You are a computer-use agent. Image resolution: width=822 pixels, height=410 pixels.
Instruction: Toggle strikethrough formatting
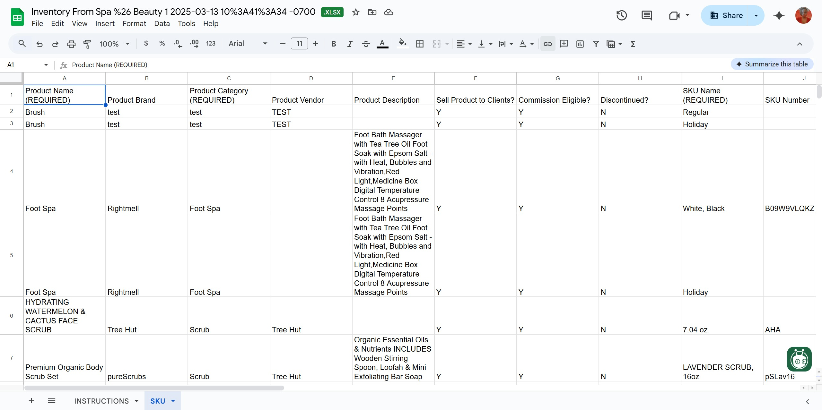click(366, 44)
